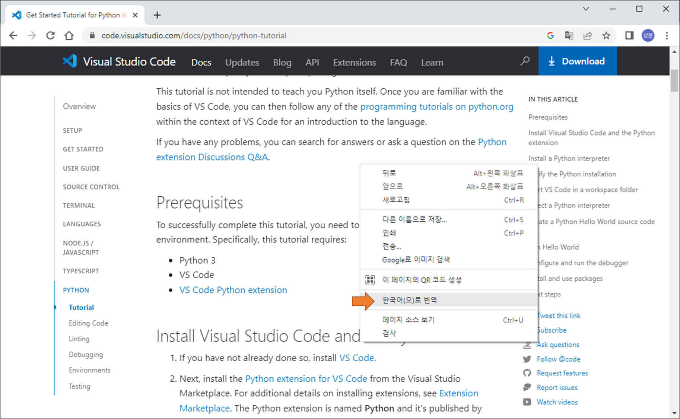Click the page vertical scrollbar thumb
Screen dimensions: 680x419
[674, 80]
